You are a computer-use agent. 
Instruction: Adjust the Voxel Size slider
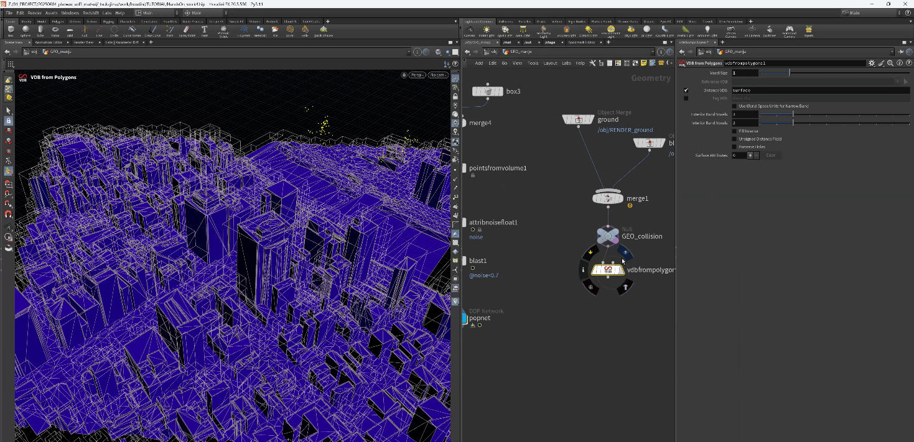click(789, 73)
